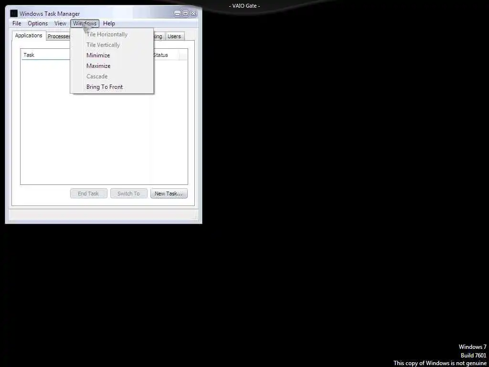Click the Switch To button
The width and height of the screenshot is (489, 367).
(128, 194)
